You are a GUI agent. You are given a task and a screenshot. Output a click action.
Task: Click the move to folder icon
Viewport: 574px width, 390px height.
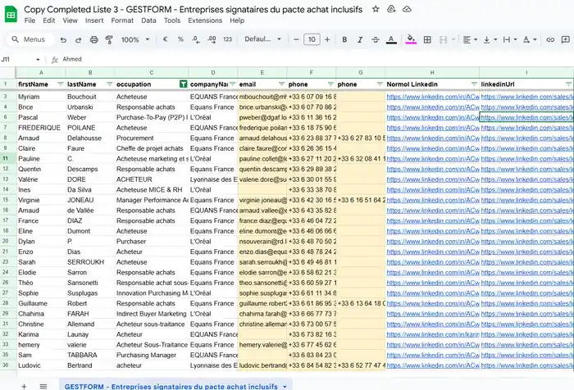coord(391,9)
